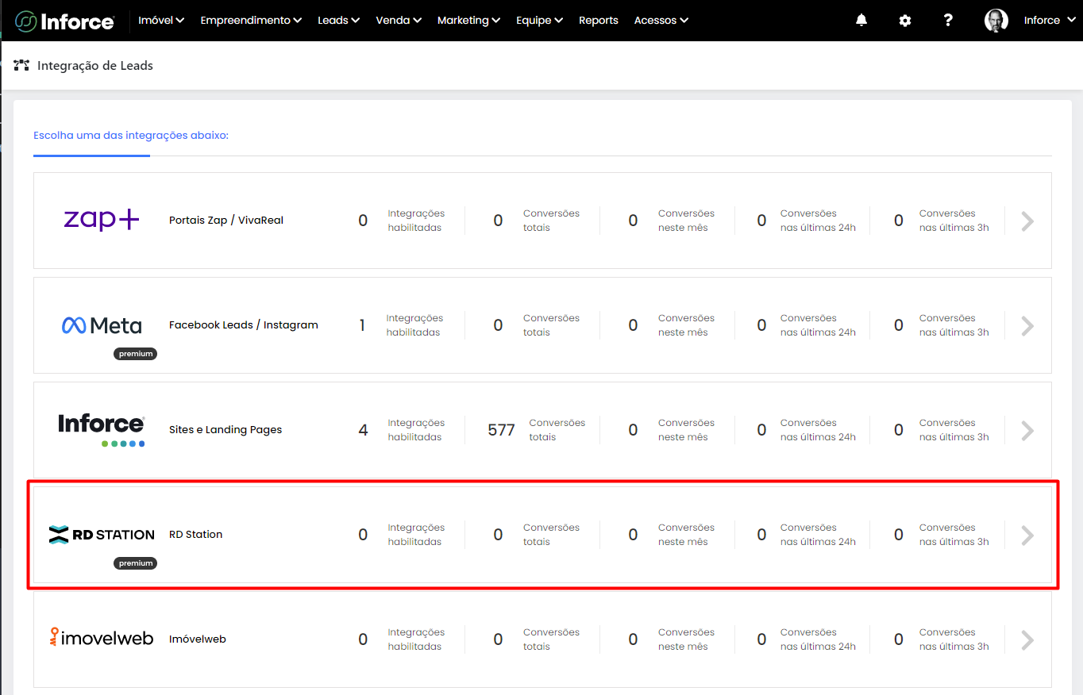Open the notifications bell icon
This screenshot has width=1083, height=695.
[x=861, y=21]
